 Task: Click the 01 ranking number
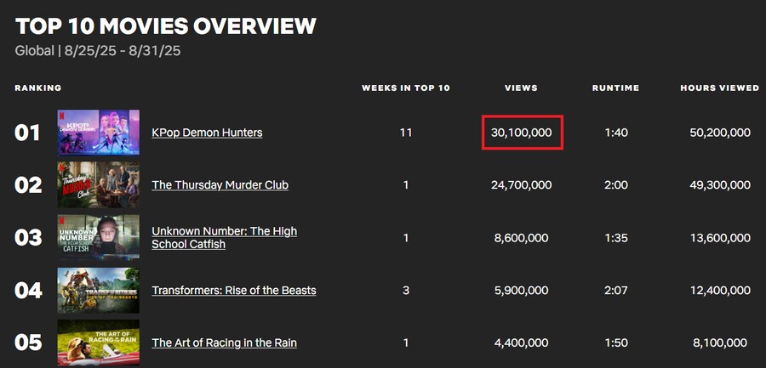[x=27, y=133]
